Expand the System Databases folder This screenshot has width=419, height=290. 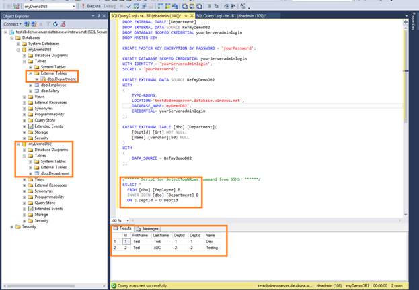pyautogui.click(x=18, y=43)
